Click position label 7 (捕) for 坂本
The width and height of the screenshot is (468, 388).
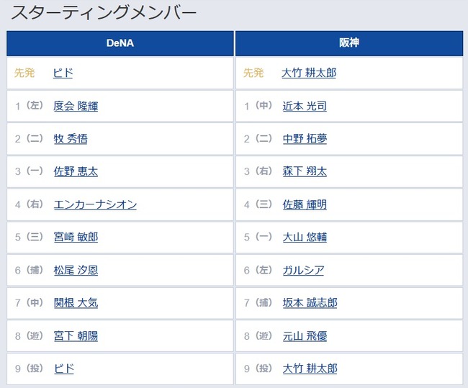[258, 302]
